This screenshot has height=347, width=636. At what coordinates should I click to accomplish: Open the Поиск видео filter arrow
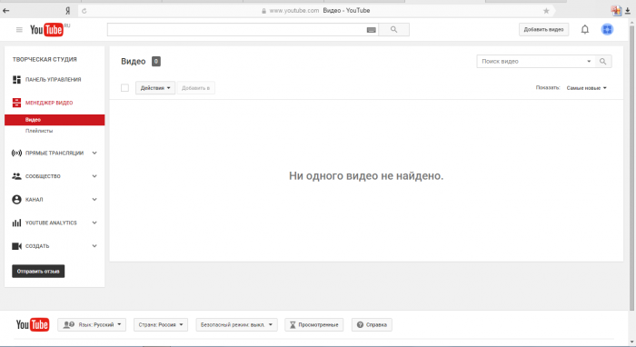tap(589, 61)
